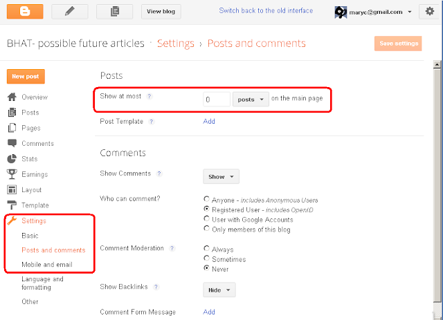The image size is (443, 320).
Task: Go to Basic settings
Action: [30, 236]
